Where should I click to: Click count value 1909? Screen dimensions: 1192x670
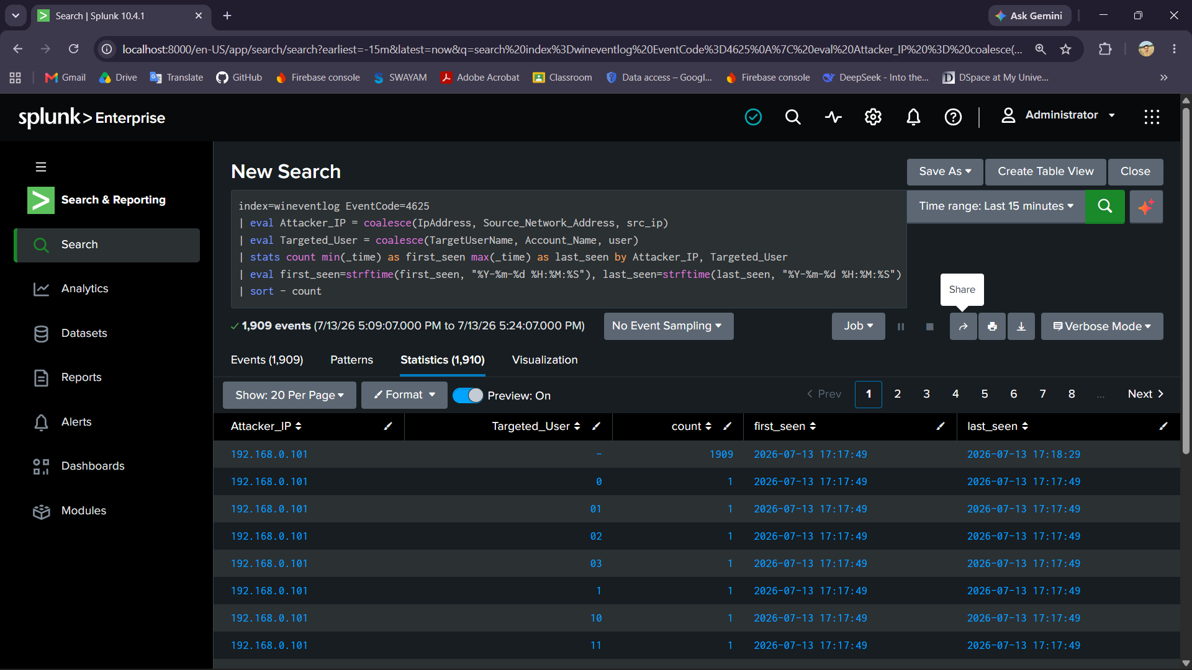721,455
